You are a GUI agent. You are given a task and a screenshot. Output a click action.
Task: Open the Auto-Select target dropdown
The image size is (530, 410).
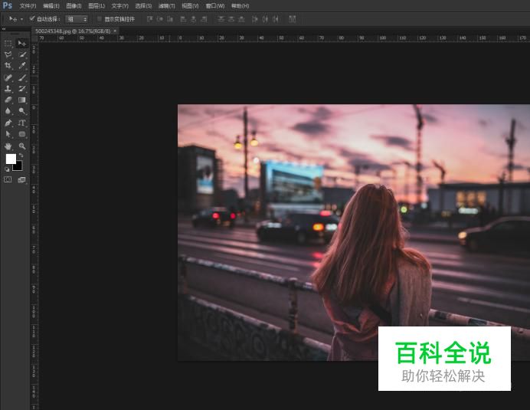pyautogui.click(x=77, y=18)
